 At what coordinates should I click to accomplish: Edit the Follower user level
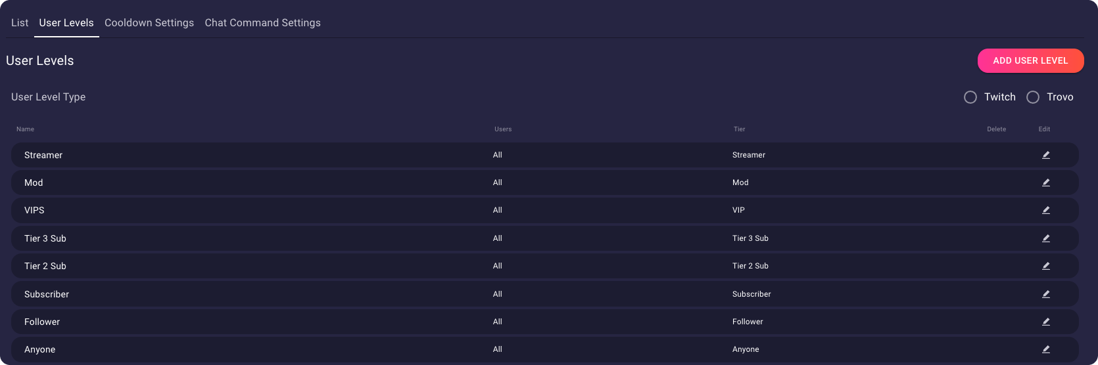pyautogui.click(x=1045, y=322)
